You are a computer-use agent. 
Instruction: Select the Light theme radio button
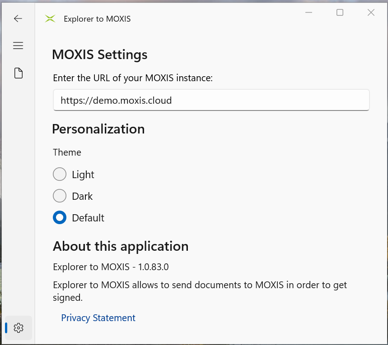point(60,174)
